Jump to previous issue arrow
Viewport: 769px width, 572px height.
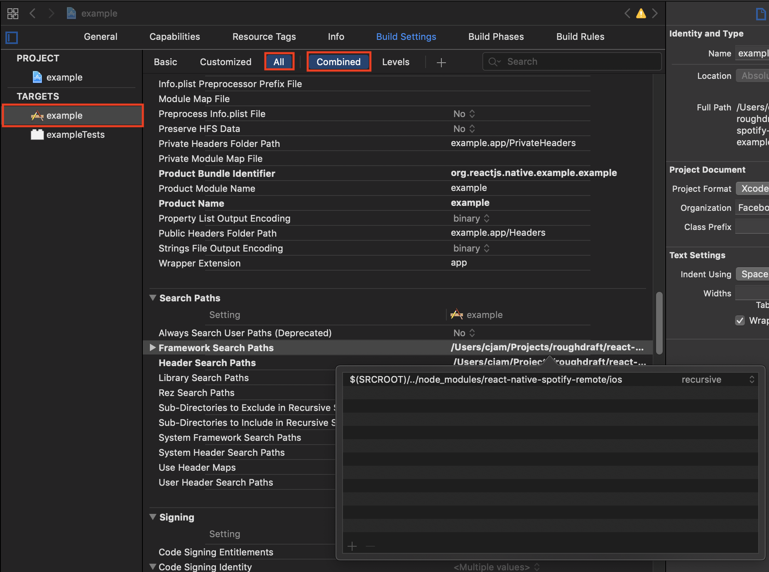pyautogui.click(x=627, y=13)
